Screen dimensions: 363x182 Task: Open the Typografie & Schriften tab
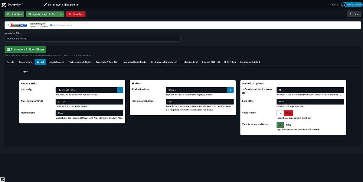pos(107,62)
